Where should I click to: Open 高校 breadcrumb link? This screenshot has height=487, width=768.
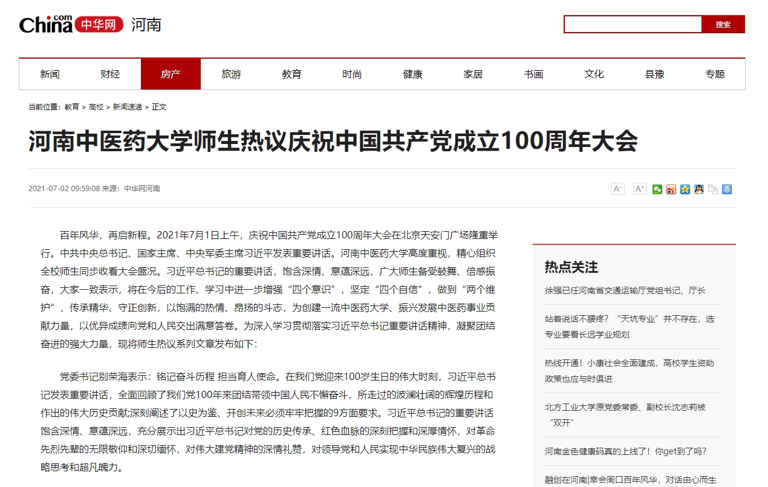point(96,107)
